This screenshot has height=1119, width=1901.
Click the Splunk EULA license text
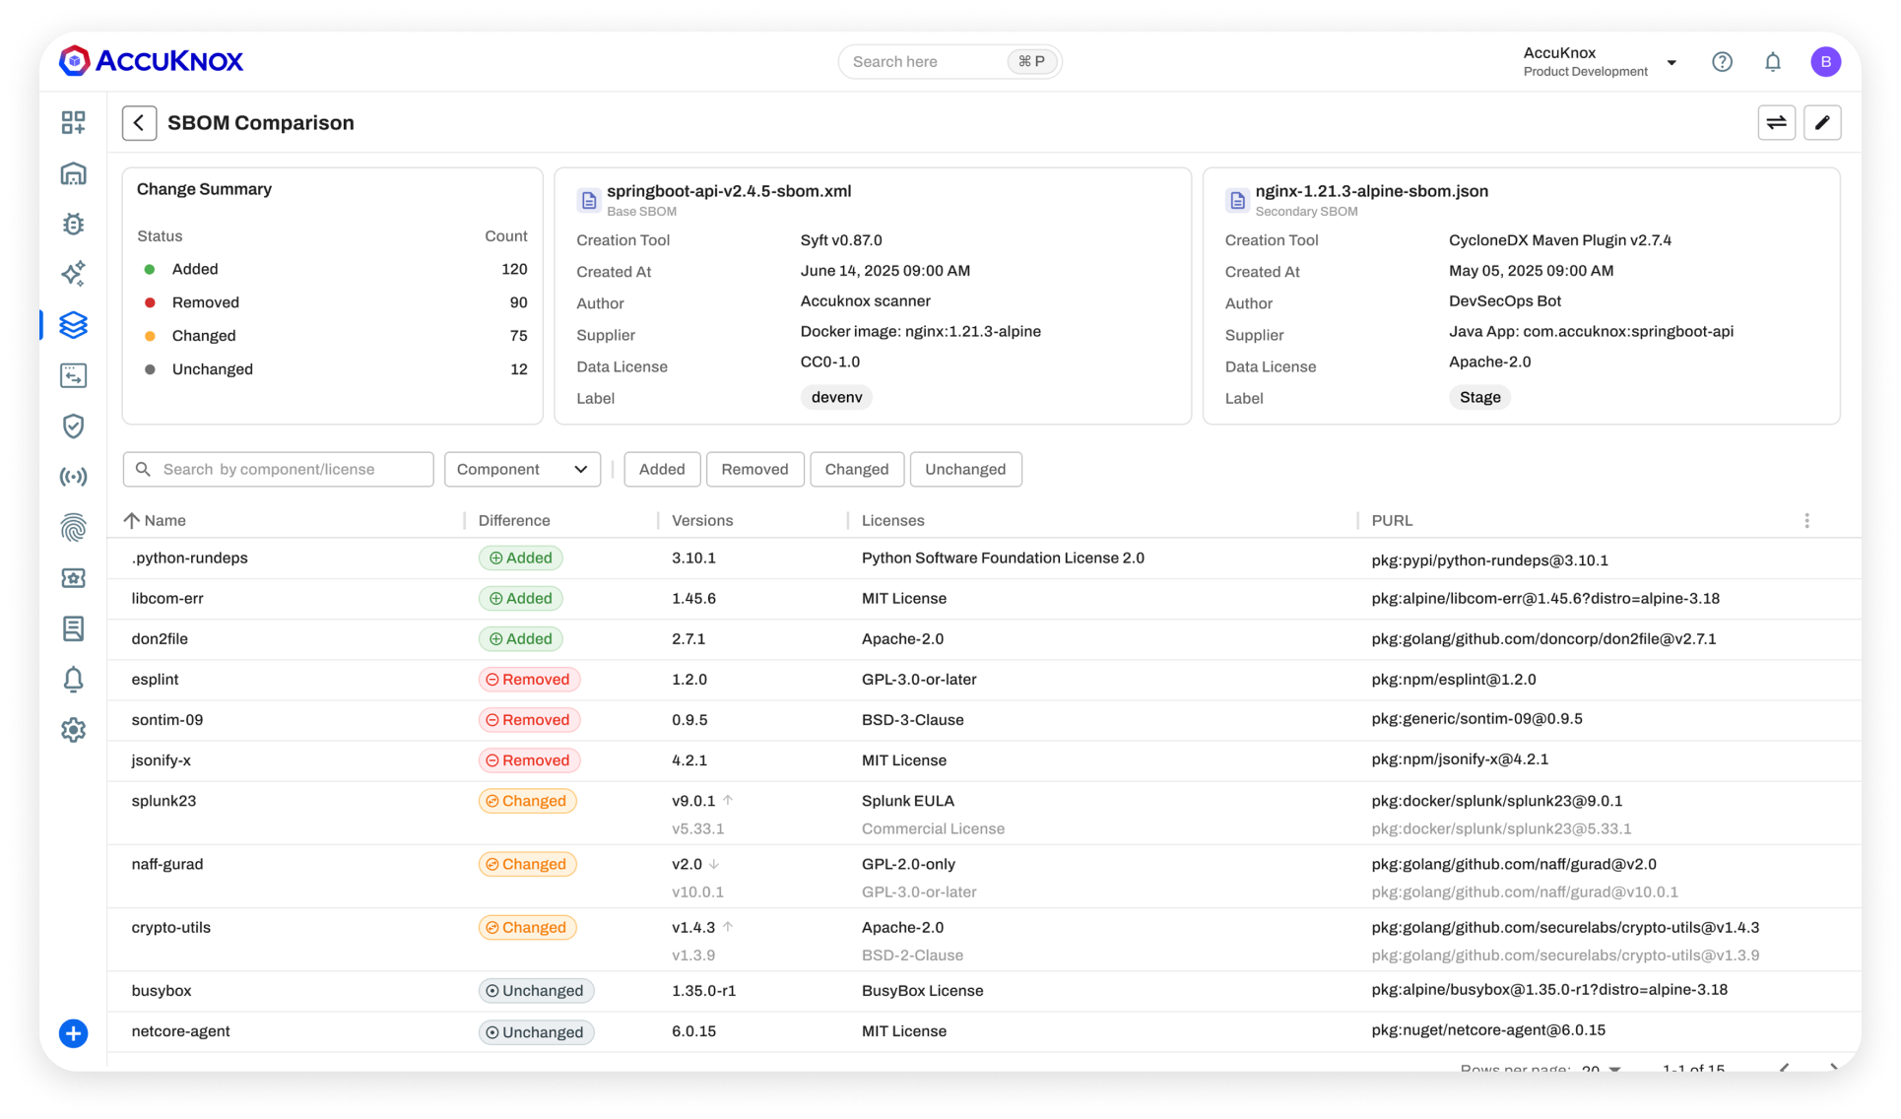coord(908,801)
